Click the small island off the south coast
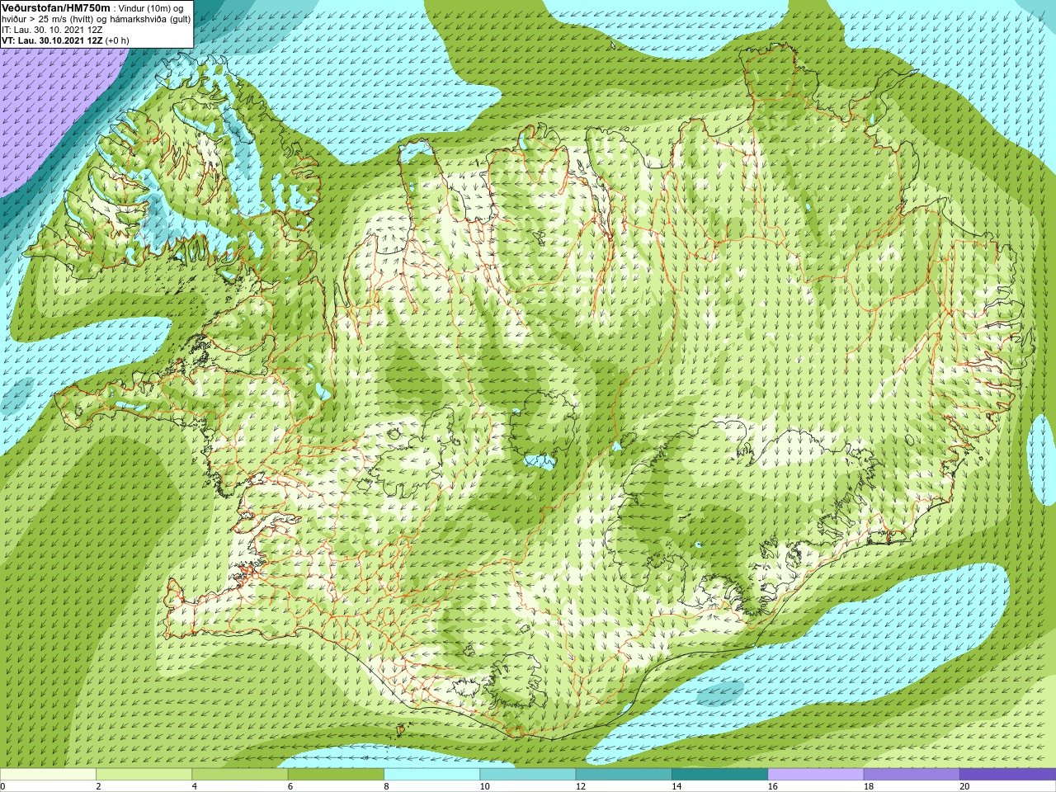1056x792 pixels. click(x=402, y=730)
